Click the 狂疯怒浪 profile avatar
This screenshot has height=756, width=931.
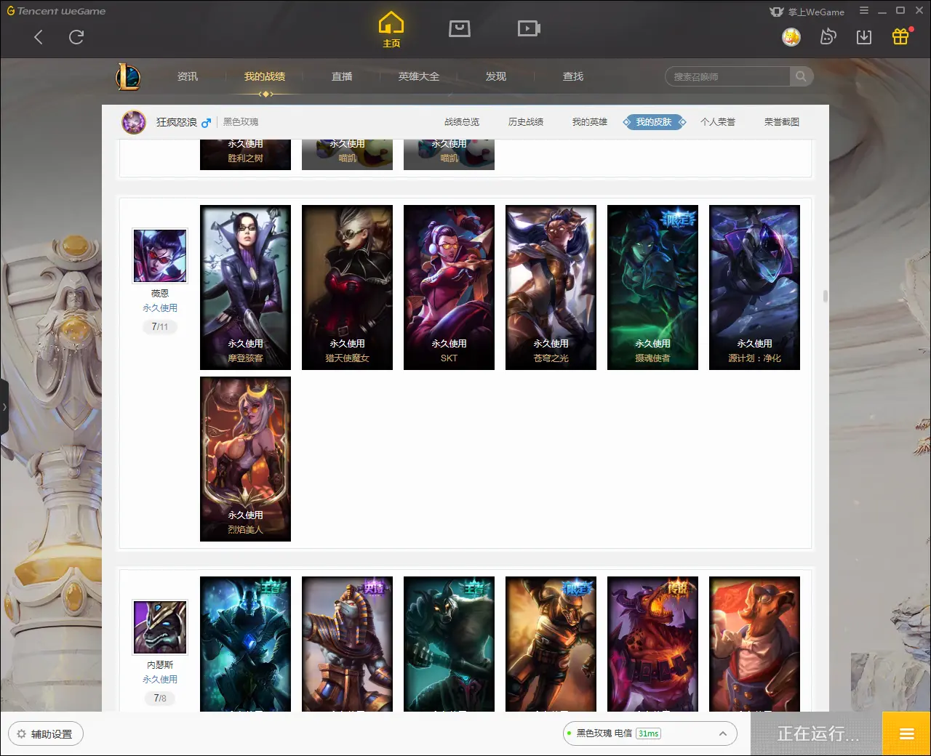tap(134, 122)
